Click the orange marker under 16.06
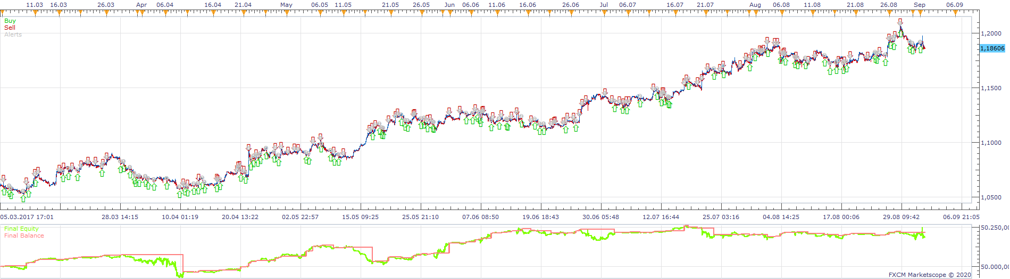Image resolution: width=1010 pixels, height=279 pixels. (528, 13)
